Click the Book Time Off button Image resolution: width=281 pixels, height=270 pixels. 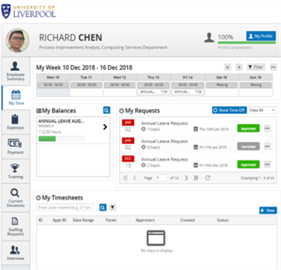(229, 111)
